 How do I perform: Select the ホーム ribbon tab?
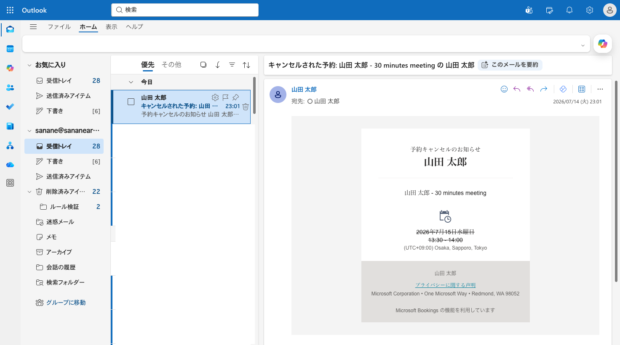88,26
